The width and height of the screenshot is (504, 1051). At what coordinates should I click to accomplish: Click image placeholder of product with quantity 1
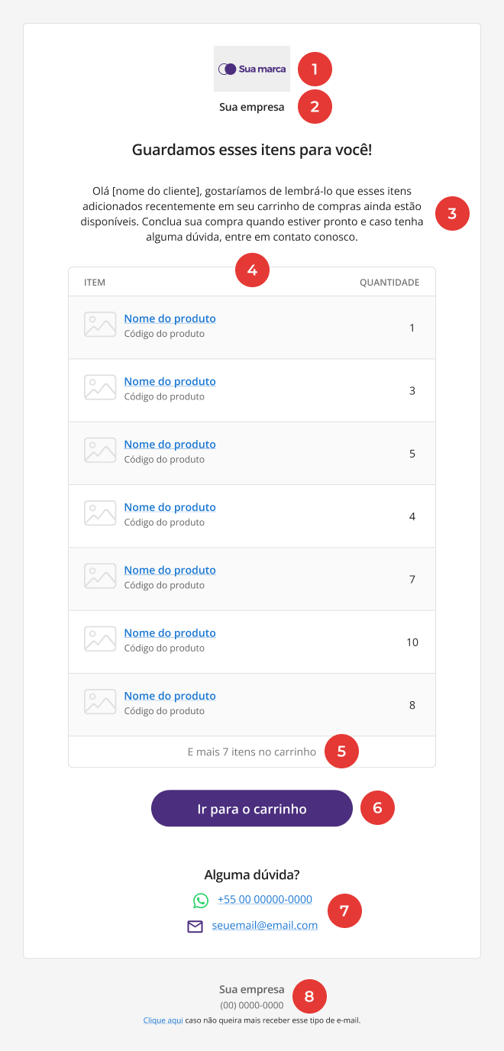click(x=100, y=325)
